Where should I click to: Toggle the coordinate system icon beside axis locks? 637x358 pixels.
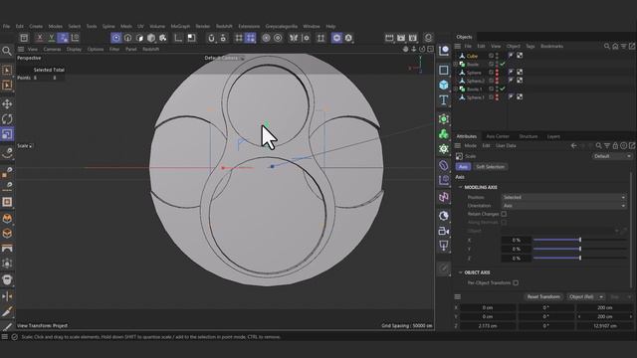76,38
